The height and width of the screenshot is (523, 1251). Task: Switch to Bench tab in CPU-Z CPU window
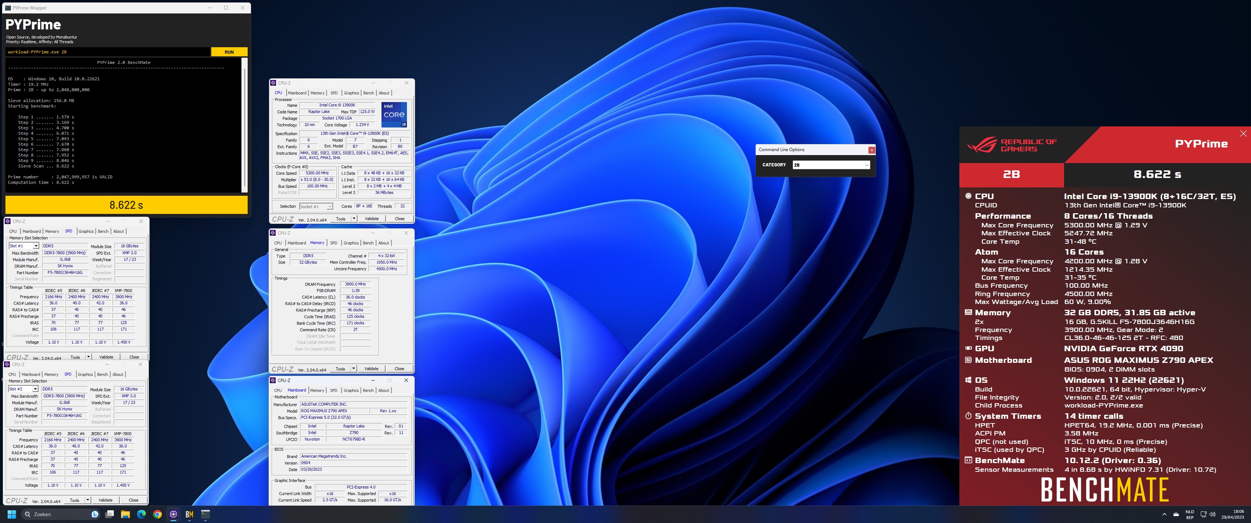coord(369,93)
